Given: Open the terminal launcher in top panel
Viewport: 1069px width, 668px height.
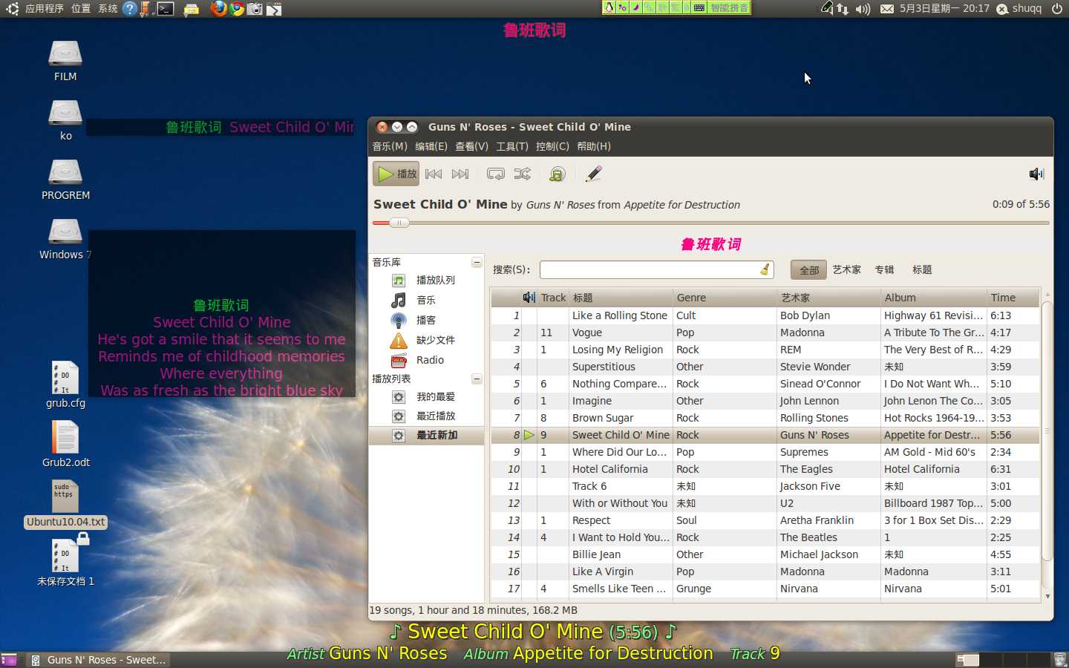Looking at the screenshot, I should coord(166,9).
